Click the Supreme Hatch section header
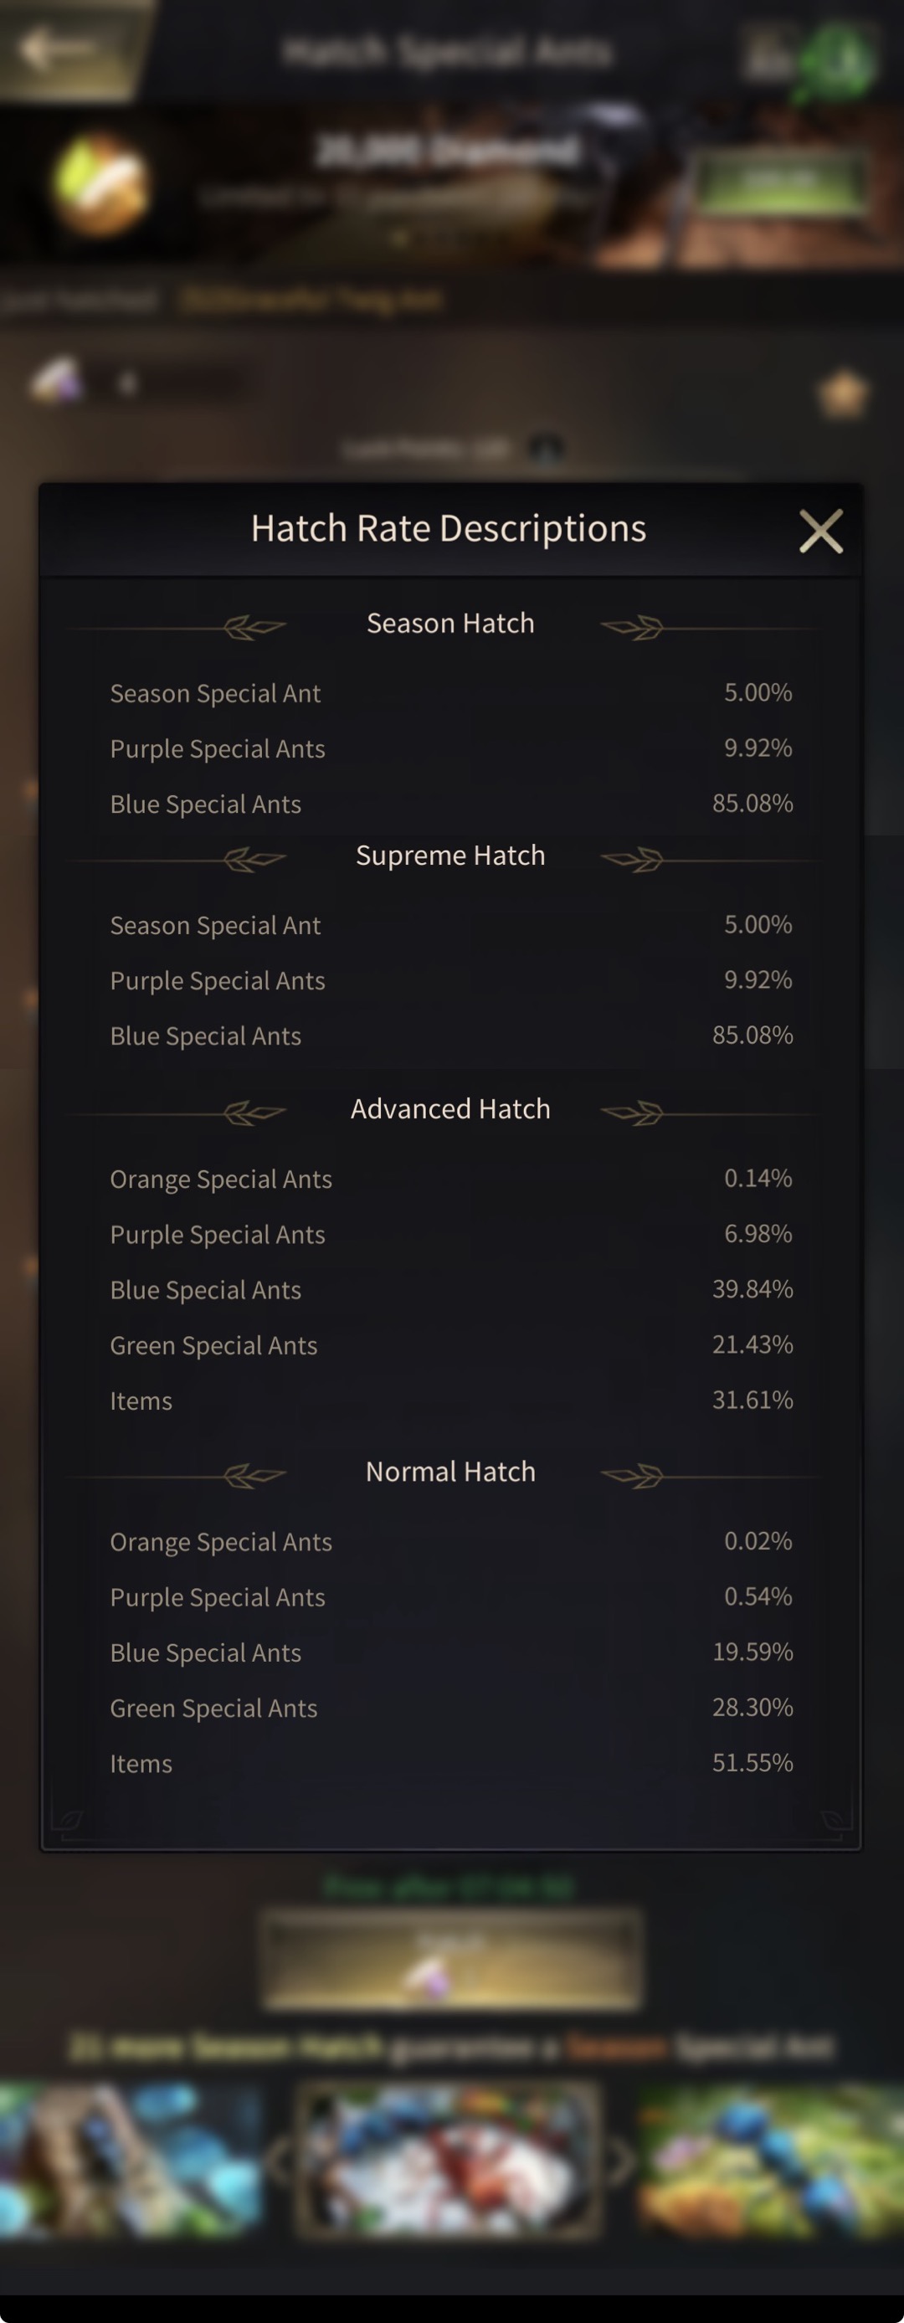The width and height of the screenshot is (904, 2323). point(450,855)
